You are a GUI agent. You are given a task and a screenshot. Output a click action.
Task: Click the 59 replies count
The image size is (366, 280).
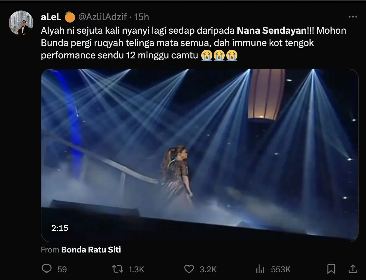click(x=62, y=269)
